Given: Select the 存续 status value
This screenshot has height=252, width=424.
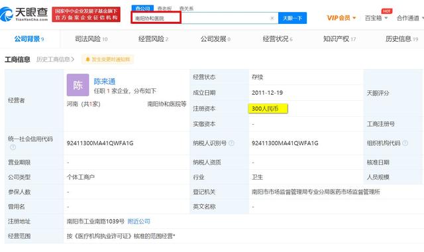Looking at the screenshot, I should [x=257, y=77].
